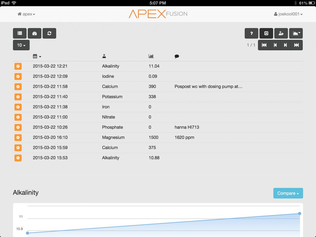This screenshot has height=237, width=316.
Task: Expand the graph type area chart dropdown
Action: click(296, 33)
